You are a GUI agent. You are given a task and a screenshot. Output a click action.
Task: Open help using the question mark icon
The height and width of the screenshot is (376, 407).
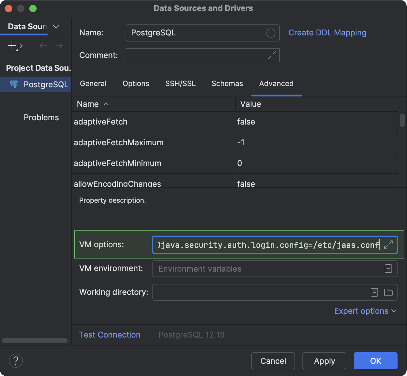point(16,361)
